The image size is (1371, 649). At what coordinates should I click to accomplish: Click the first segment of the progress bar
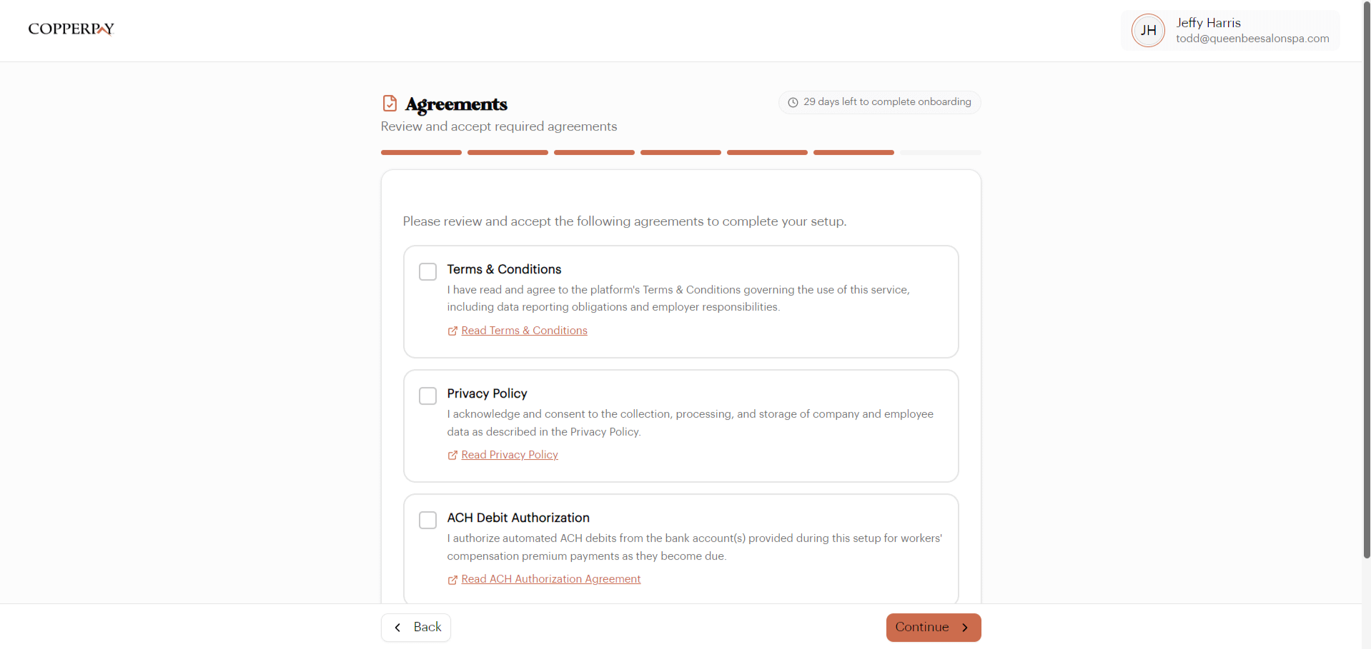420,152
